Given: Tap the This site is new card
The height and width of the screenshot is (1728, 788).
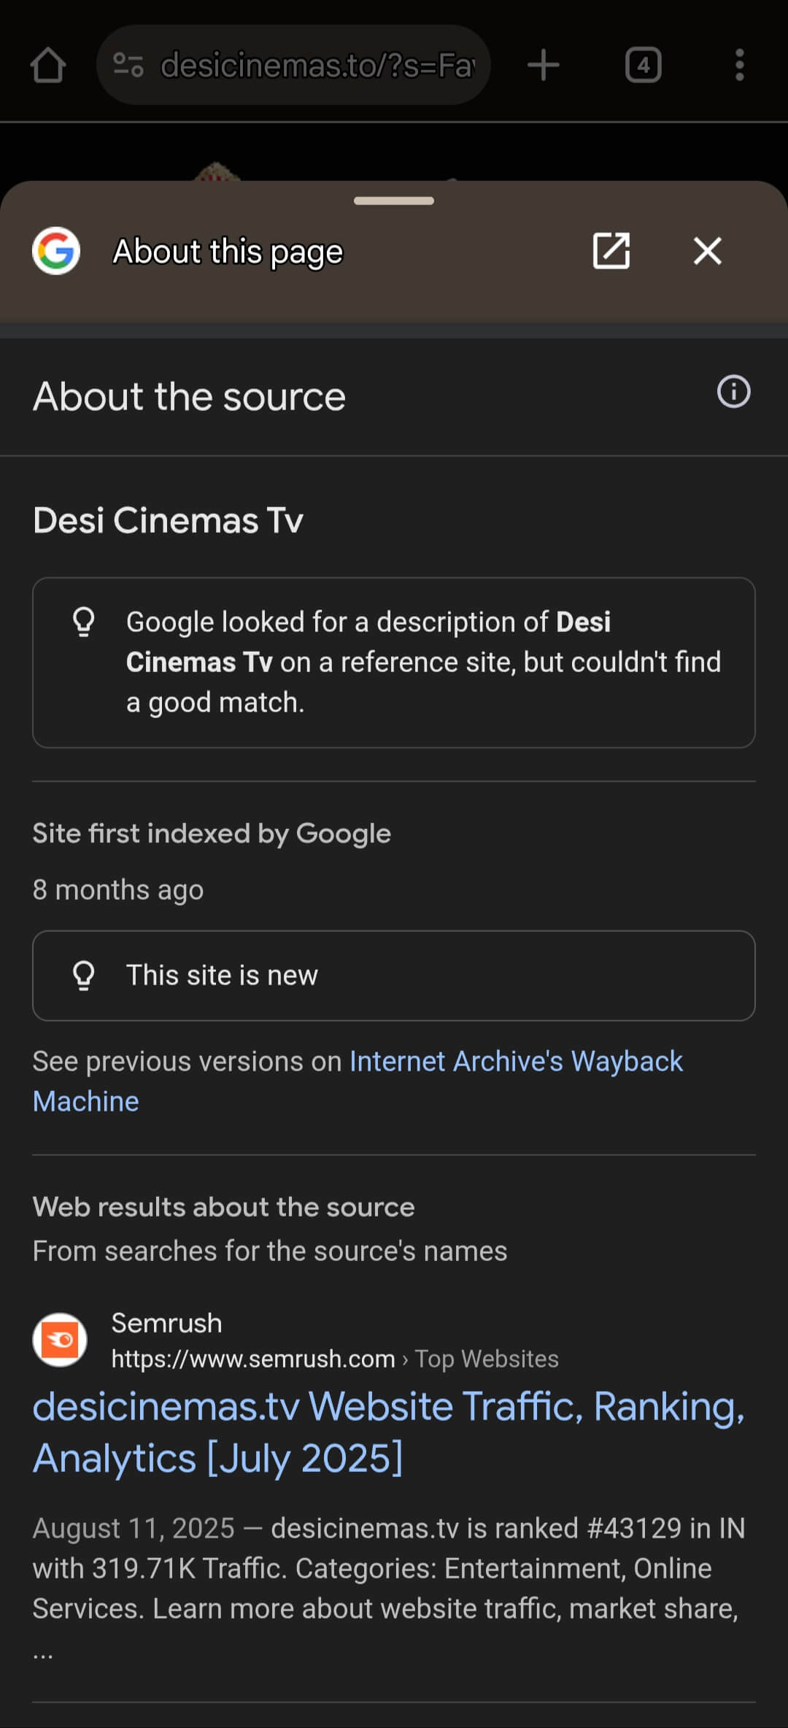Looking at the screenshot, I should coord(394,976).
